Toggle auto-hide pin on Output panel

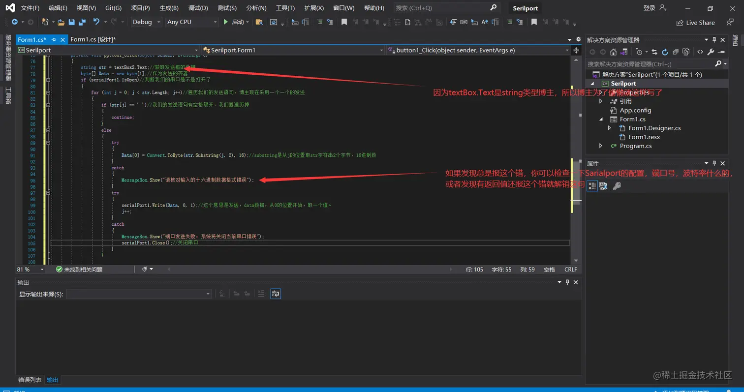click(x=567, y=282)
